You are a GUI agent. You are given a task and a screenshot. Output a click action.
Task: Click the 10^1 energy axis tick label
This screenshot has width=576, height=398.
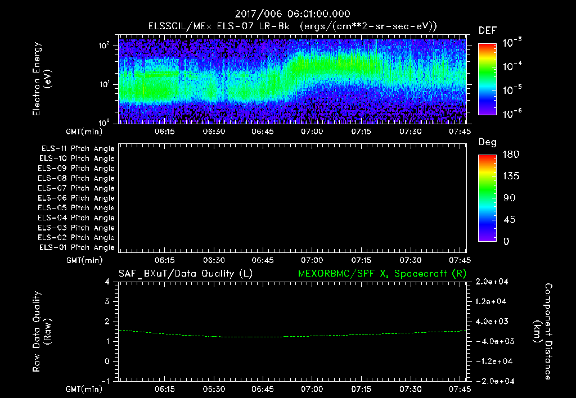[104, 84]
